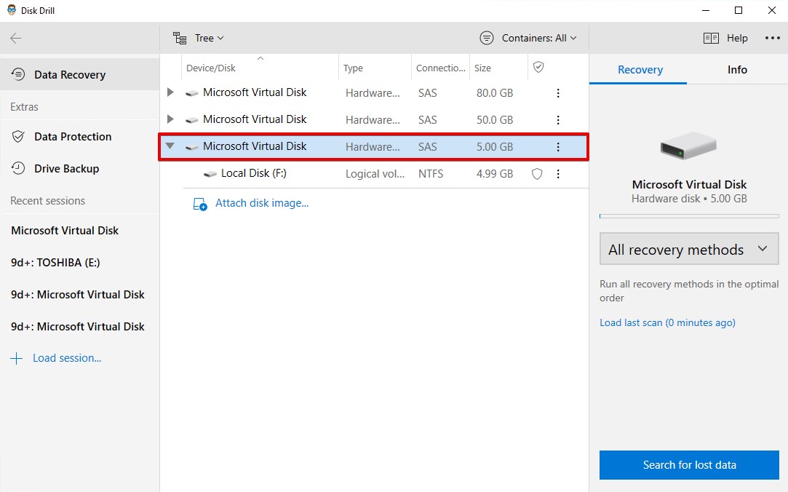Click the Attach disk image icon
The width and height of the screenshot is (788, 492).
coord(200,204)
